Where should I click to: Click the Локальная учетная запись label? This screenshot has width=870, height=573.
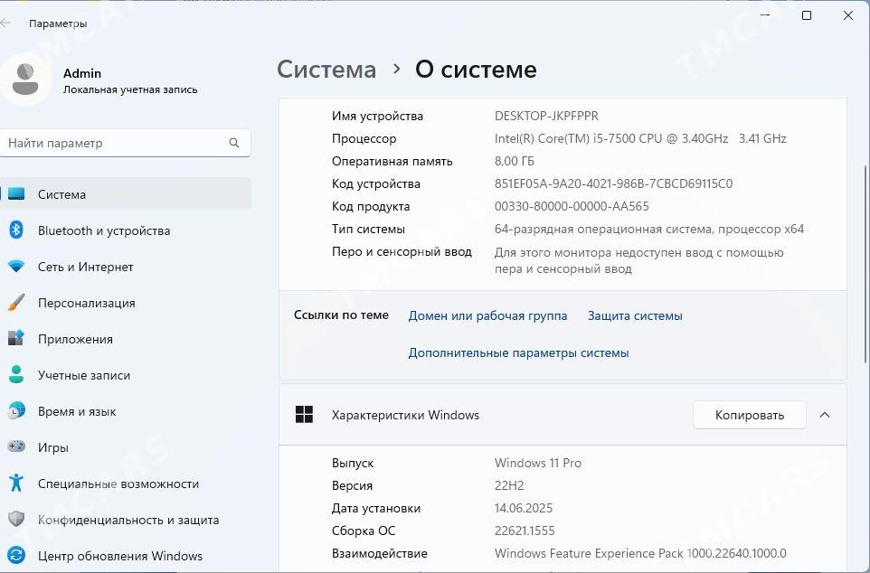pyautogui.click(x=130, y=89)
